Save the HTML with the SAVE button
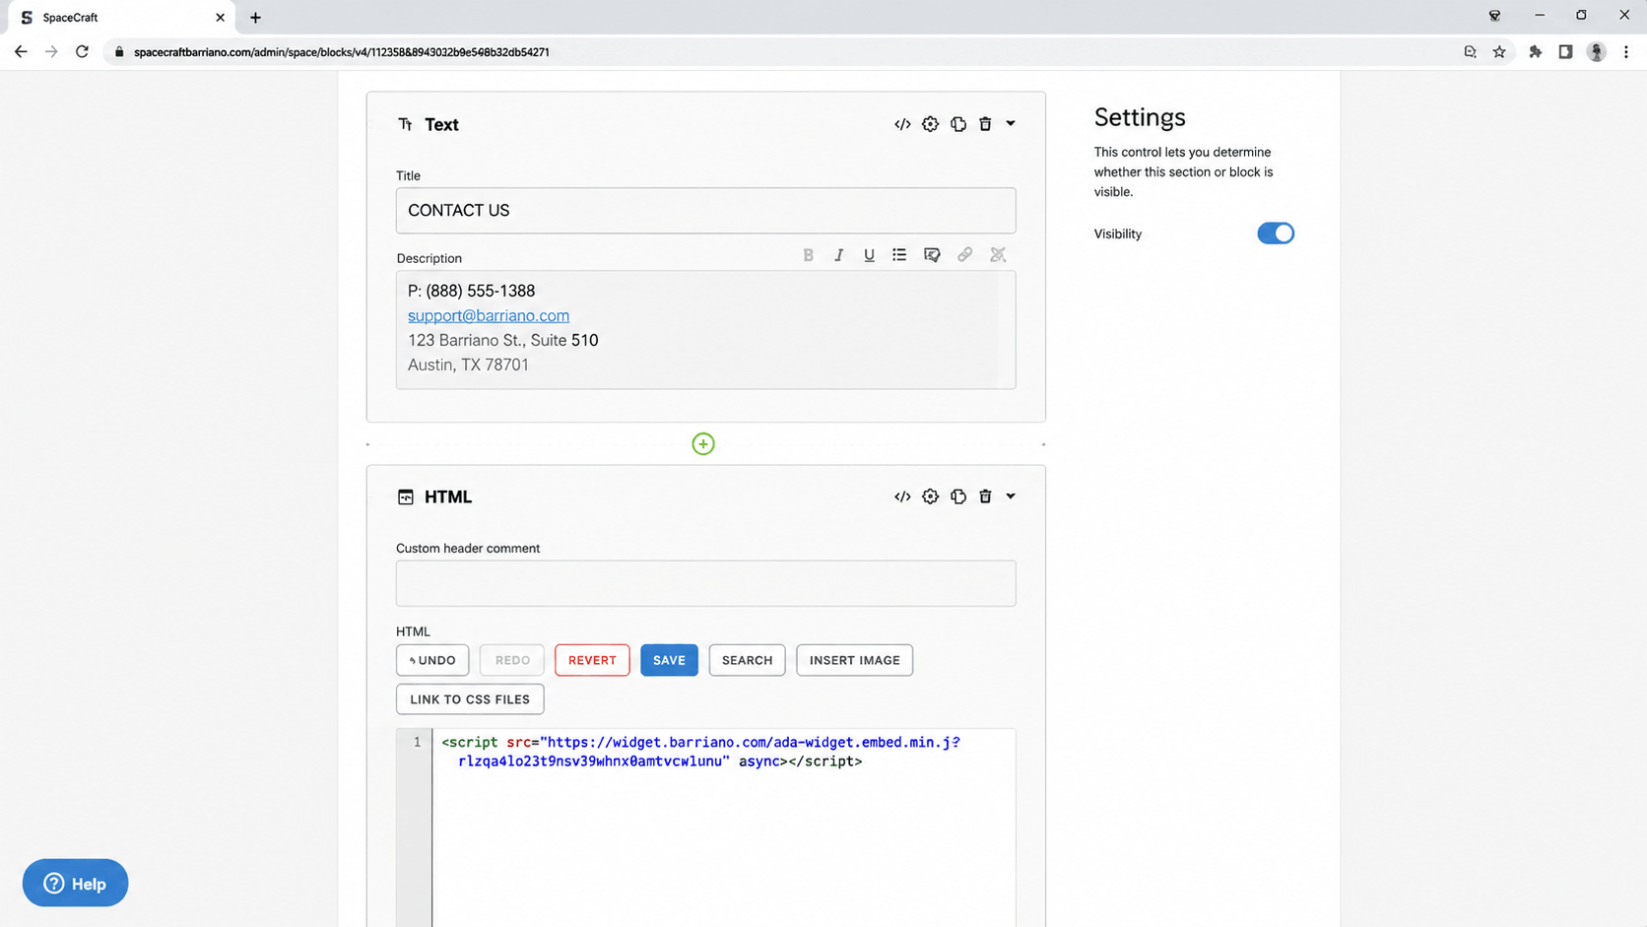The width and height of the screenshot is (1647, 927). tap(669, 660)
